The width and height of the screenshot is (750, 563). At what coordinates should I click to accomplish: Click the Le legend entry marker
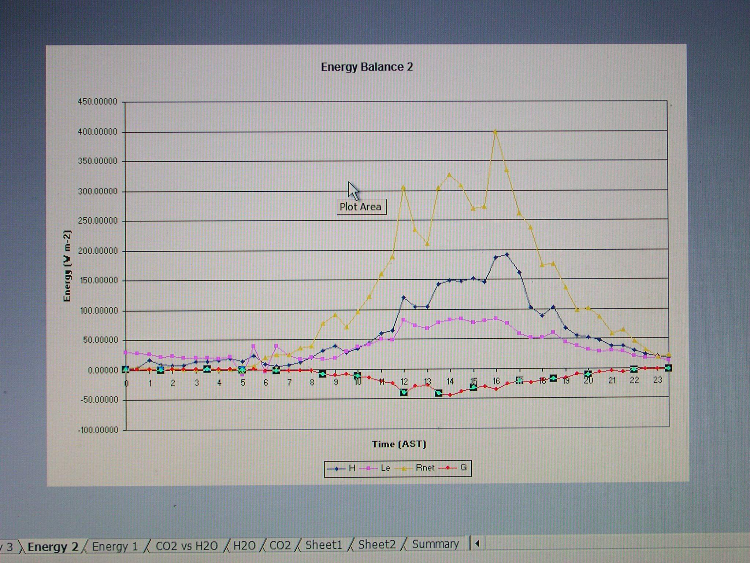(x=369, y=468)
